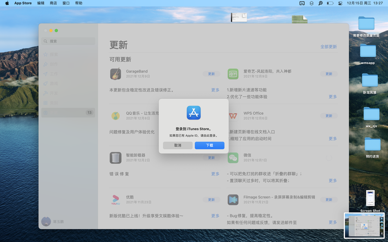Click the white document file on the desktop top
The height and width of the screenshot is (242, 388).
coord(239,17)
